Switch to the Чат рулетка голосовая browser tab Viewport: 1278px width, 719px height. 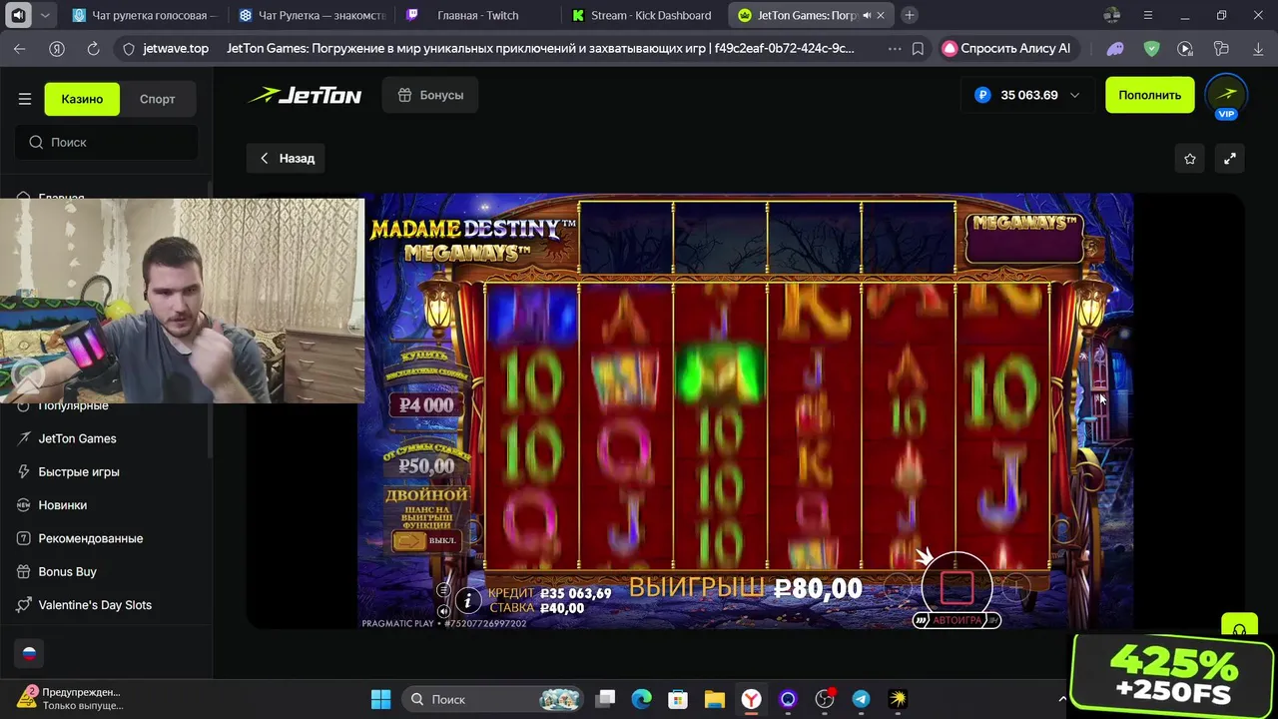[x=146, y=15]
